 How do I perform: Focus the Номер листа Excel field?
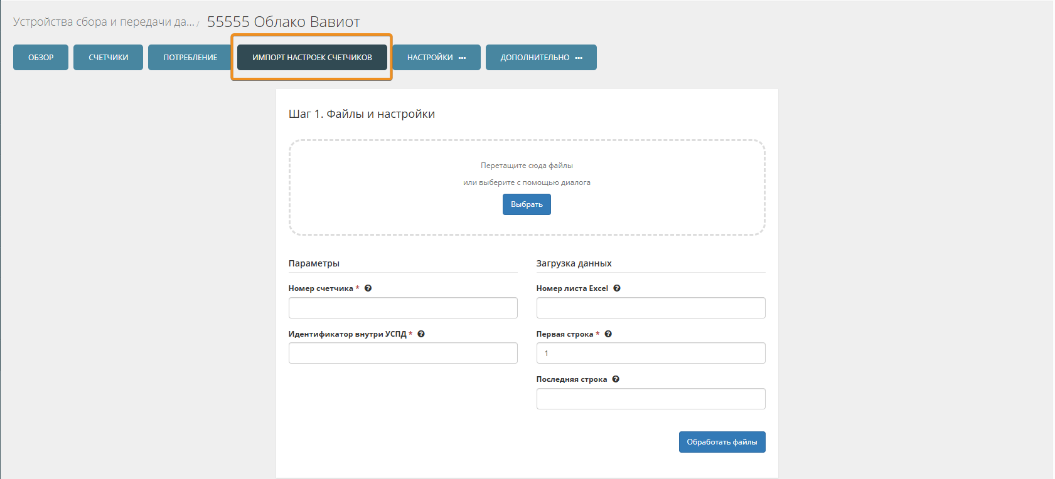click(651, 308)
